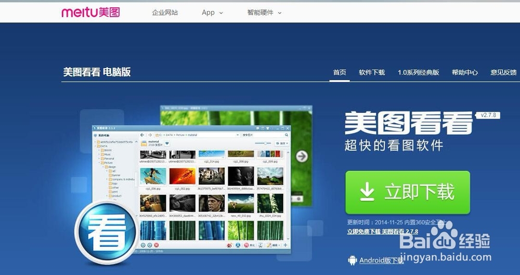
Task: Collapse the Picture folder expander arrow
Action: click(x=99, y=163)
